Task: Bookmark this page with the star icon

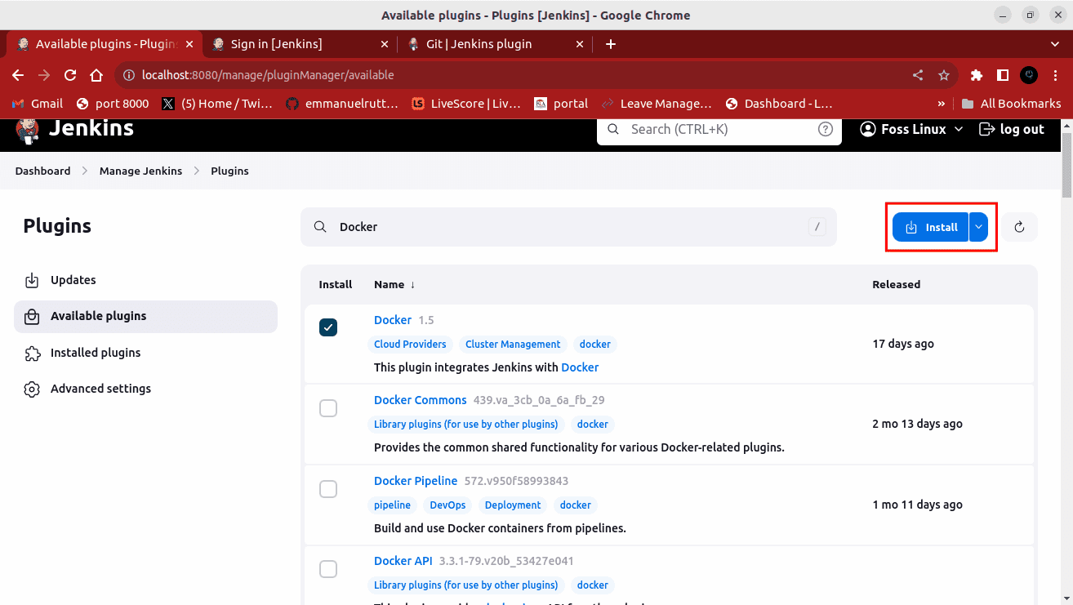Action: point(944,75)
